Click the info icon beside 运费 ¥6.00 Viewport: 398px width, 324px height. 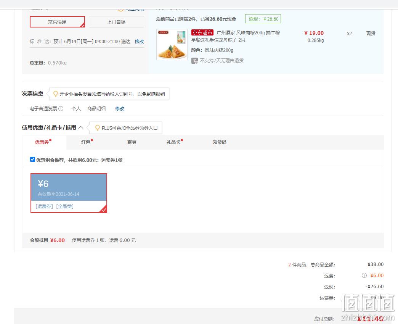364,275
